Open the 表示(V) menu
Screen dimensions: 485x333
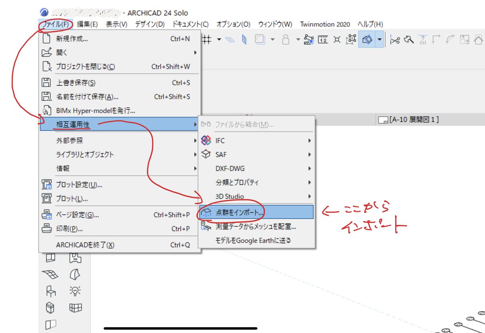117,24
